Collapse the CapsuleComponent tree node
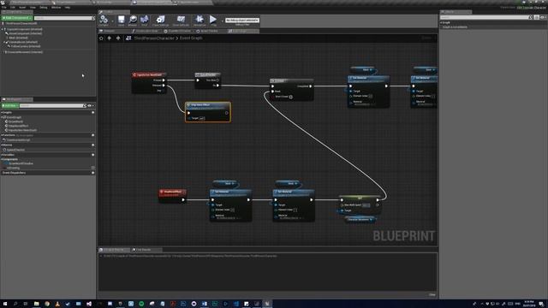 pyautogui.click(x=3, y=29)
